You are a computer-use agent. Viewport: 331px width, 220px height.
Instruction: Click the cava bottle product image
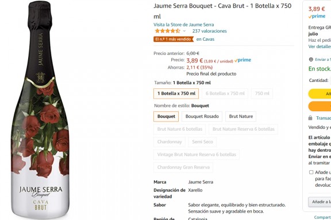coord(40,110)
